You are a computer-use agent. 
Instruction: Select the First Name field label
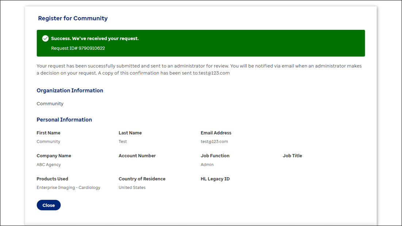click(x=48, y=133)
